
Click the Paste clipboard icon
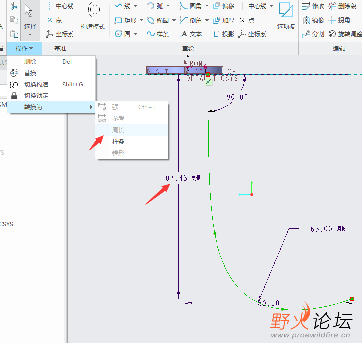[x=14, y=34]
